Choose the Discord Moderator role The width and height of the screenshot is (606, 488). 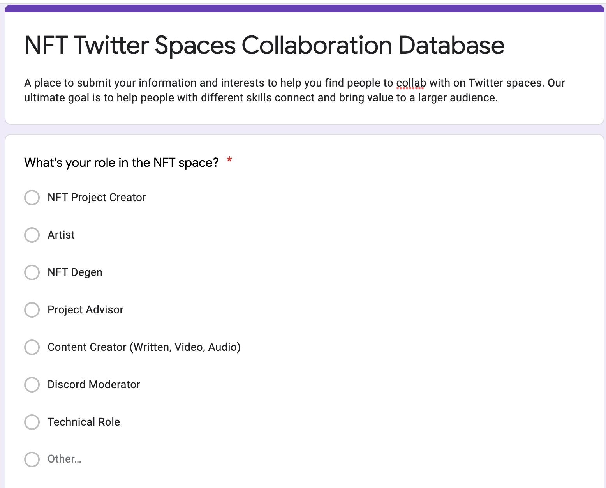(x=32, y=385)
